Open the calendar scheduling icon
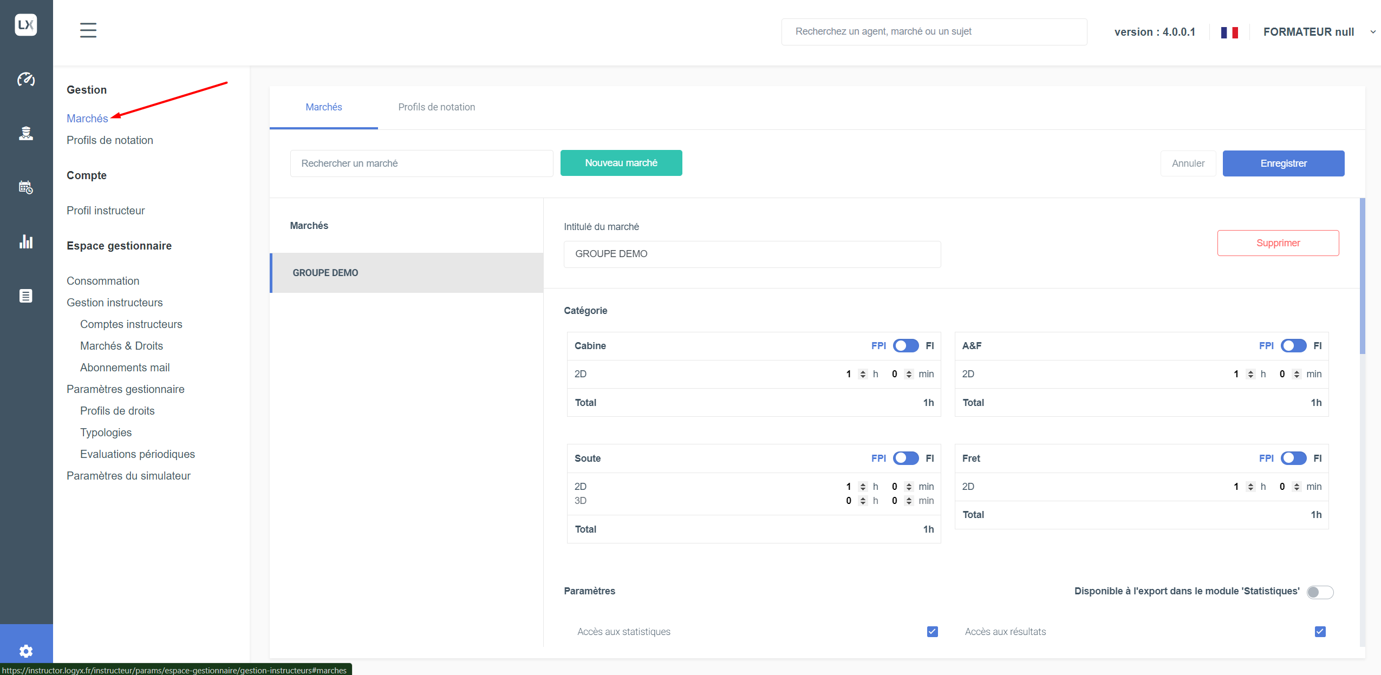Image resolution: width=1381 pixels, height=675 pixels. click(x=26, y=187)
